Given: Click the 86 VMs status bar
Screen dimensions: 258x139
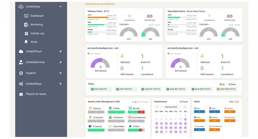Looking at the screenshot, I should pyautogui.click(x=136, y=112).
